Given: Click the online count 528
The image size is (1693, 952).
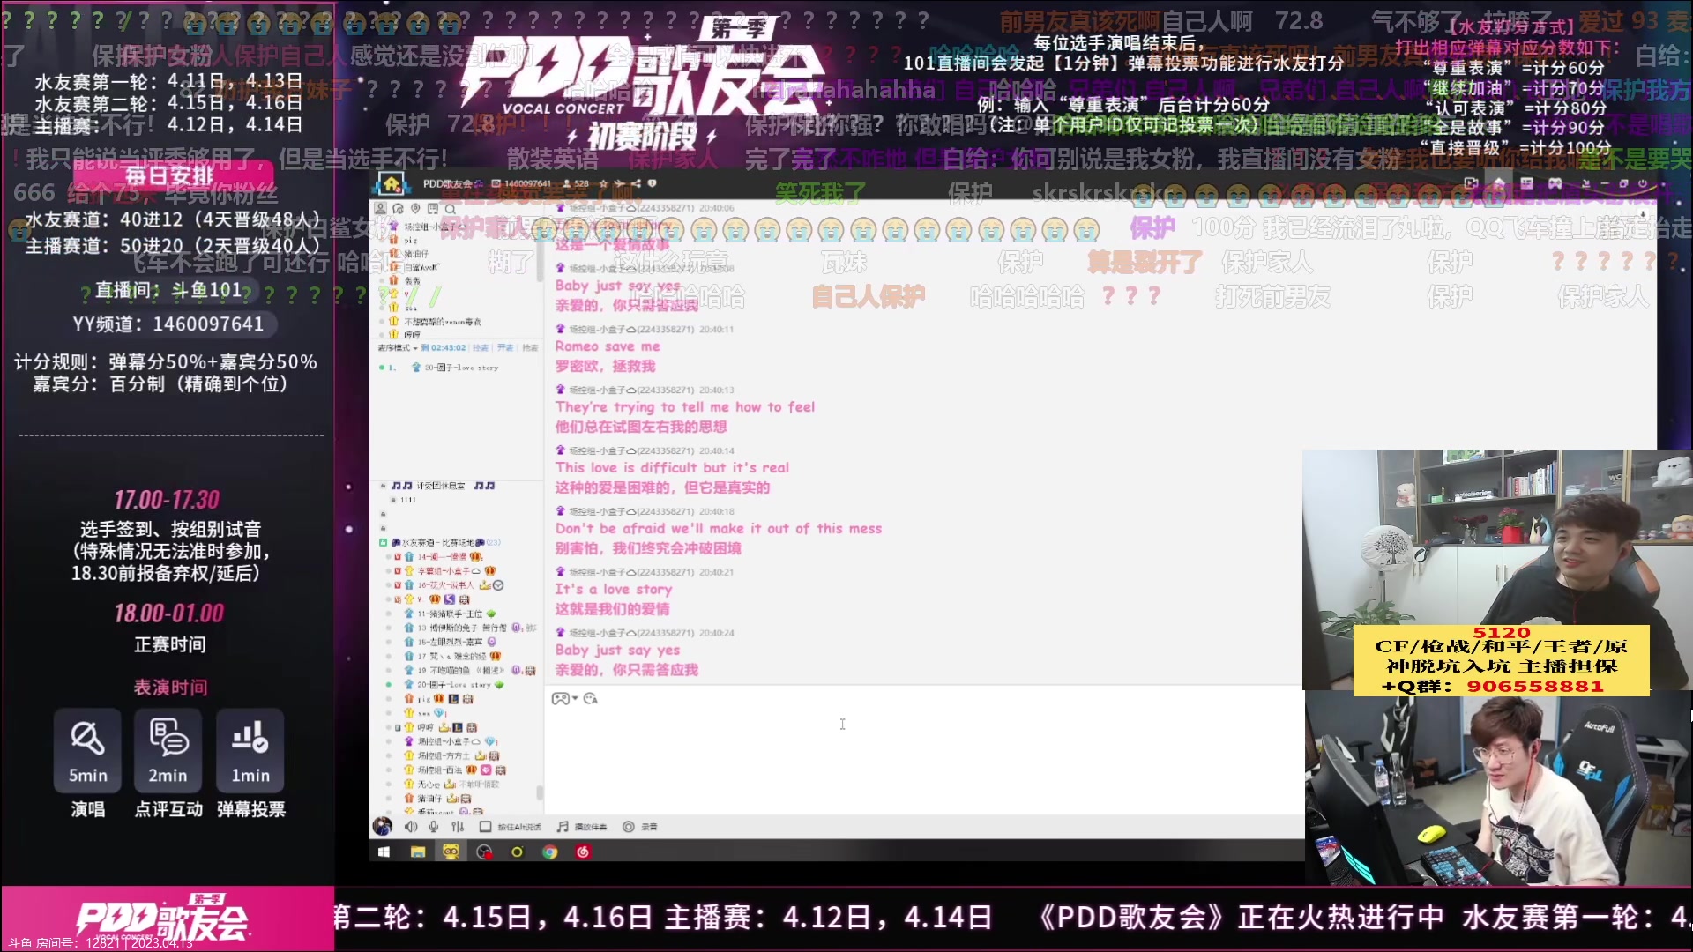Looking at the screenshot, I should pos(581,183).
